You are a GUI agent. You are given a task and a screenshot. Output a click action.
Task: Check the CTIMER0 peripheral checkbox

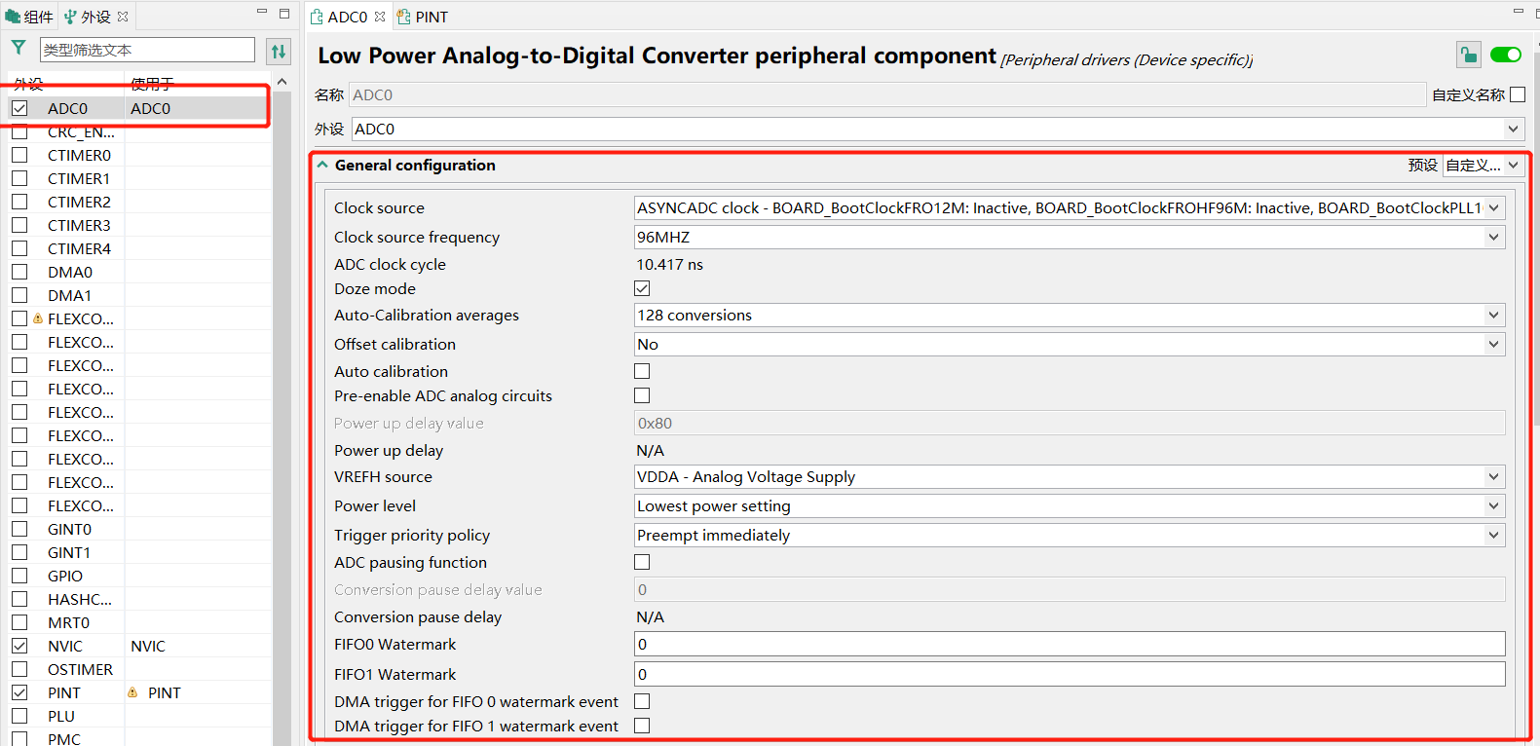(19, 155)
